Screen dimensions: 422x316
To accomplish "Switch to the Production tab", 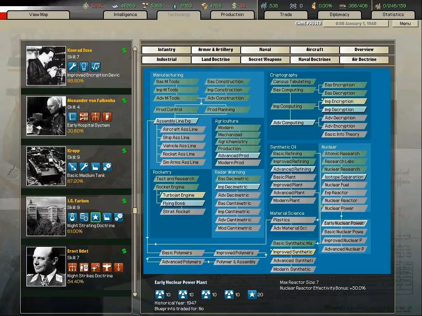I will click(x=232, y=15).
